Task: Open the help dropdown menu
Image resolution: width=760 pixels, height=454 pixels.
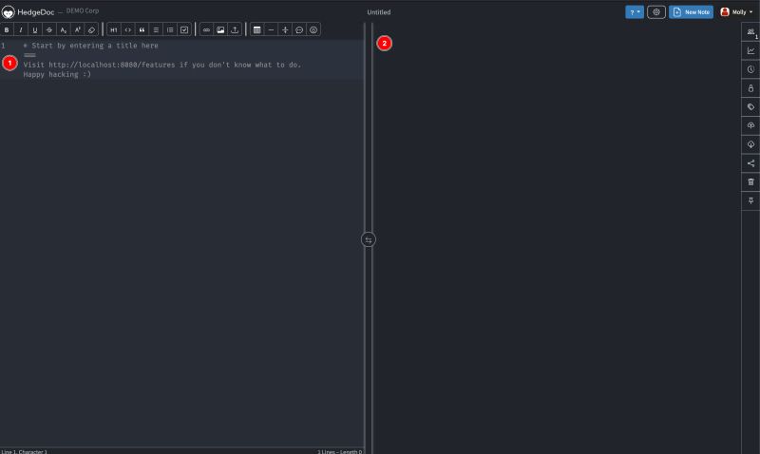Action: [x=635, y=12]
